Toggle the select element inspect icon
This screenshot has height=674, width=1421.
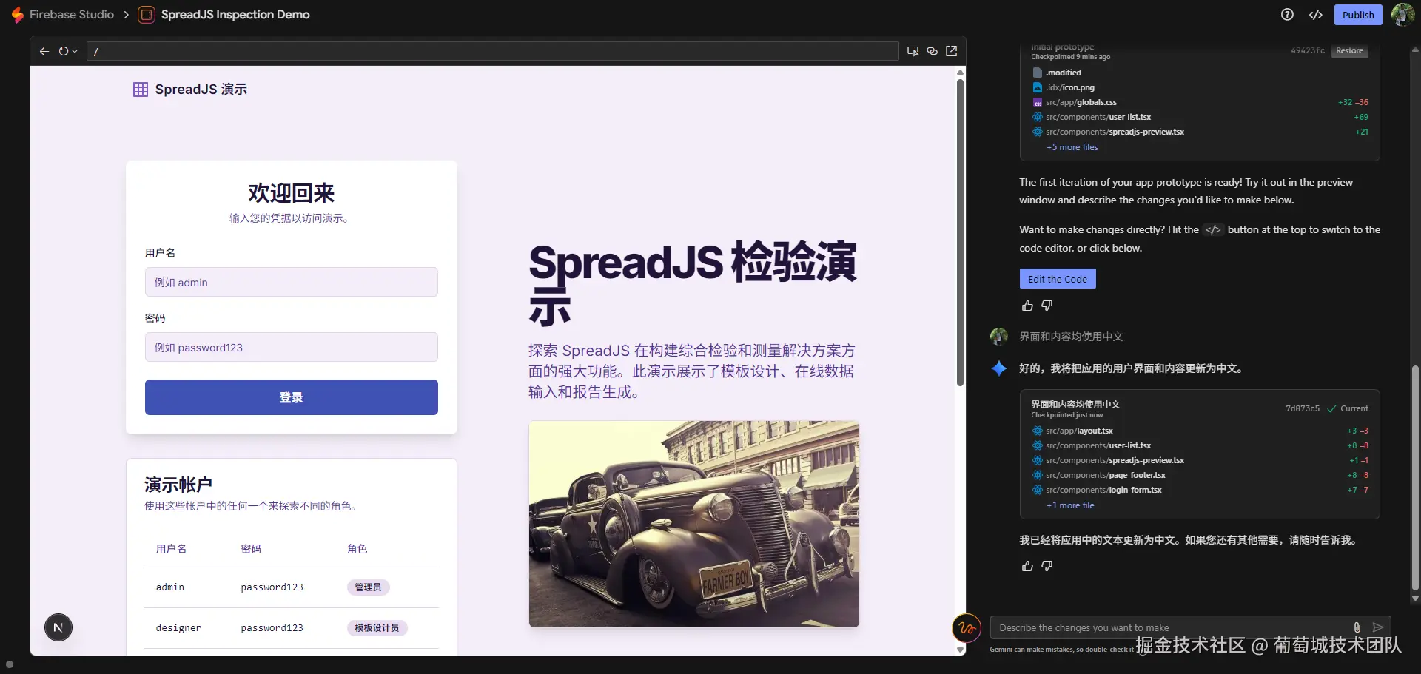coord(913,51)
